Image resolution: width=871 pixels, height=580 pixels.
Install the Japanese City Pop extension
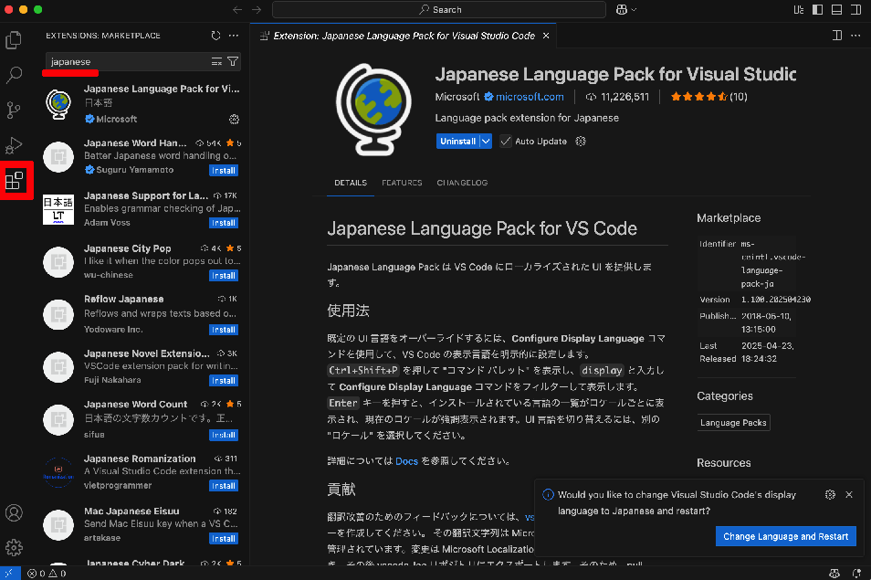coord(224,276)
